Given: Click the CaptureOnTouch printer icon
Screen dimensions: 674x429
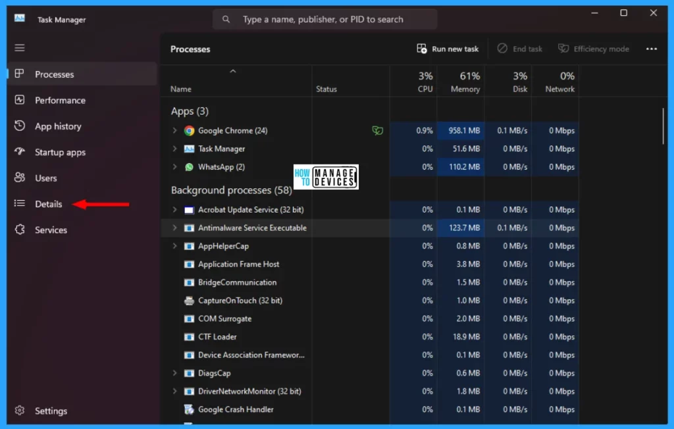Looking at the screenshot, I should 189,301.
